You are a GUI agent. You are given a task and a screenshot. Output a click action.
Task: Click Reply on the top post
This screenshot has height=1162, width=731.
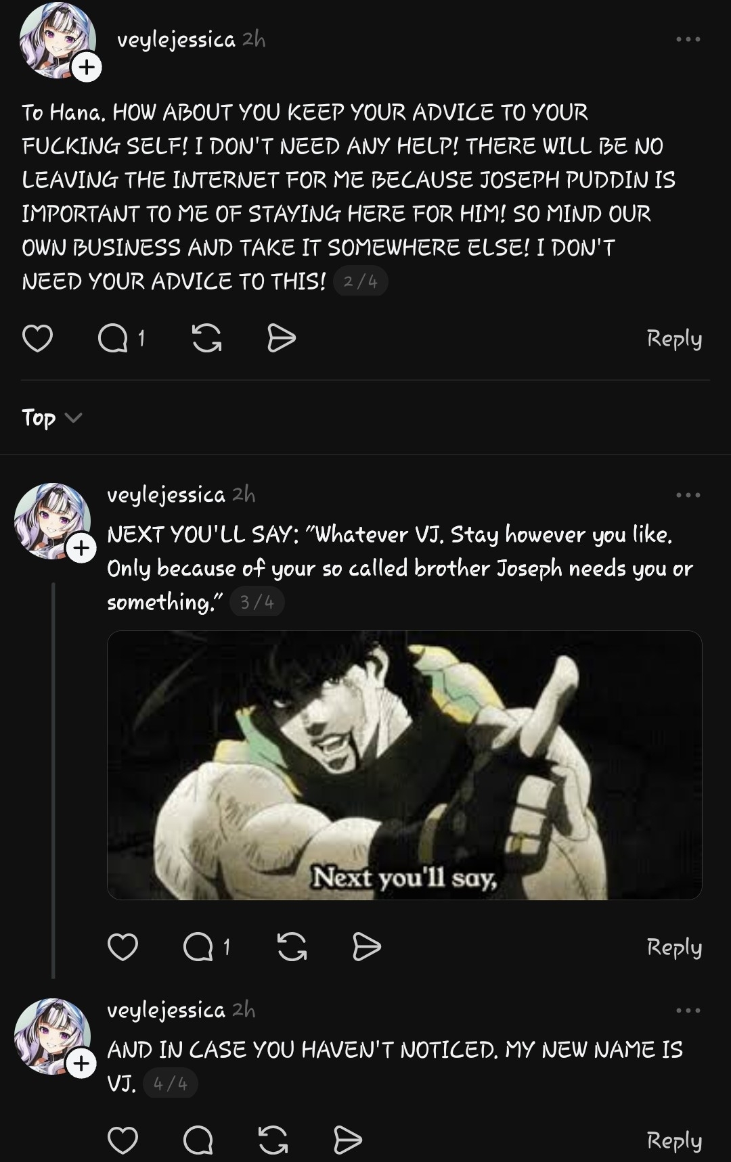pyautogui.click(x=674, y=338)
